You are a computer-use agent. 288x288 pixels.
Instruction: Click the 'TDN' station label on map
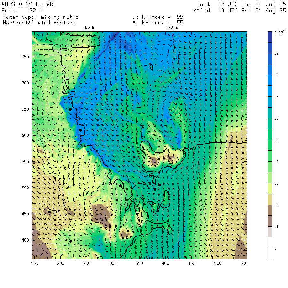[56, 212]
